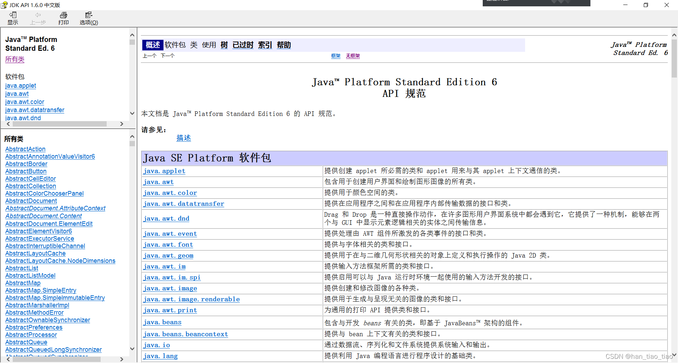Open the AbstractQueuedLongSynchronizer class link

point(53,350)
